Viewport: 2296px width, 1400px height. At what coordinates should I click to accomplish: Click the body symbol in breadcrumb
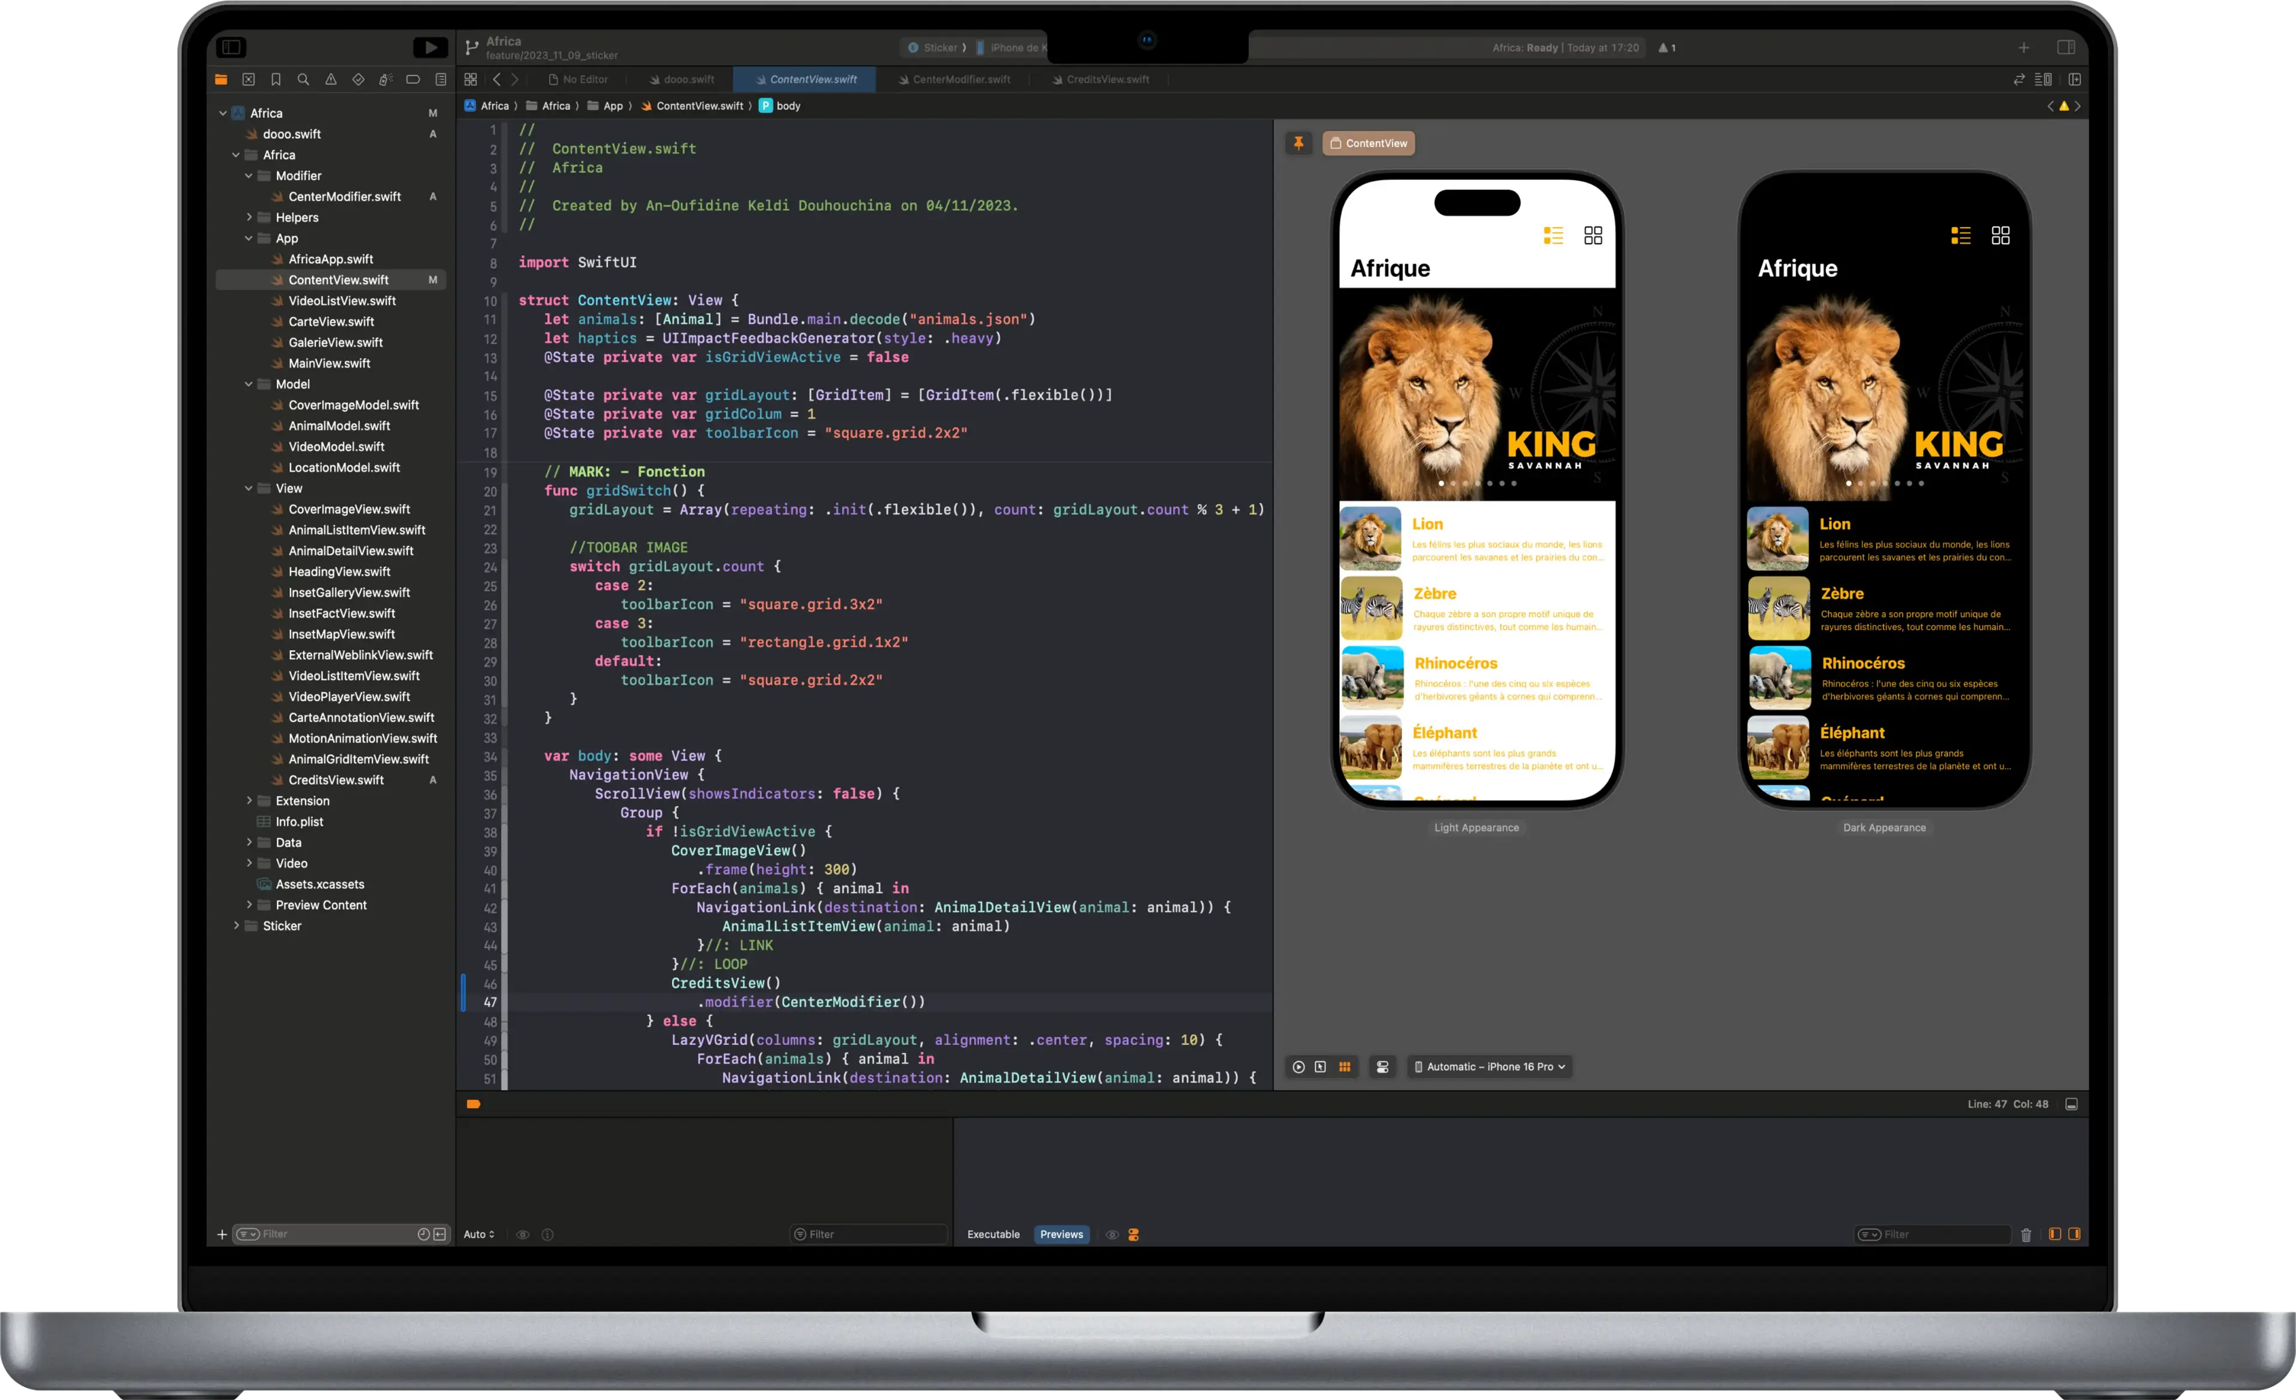click(x=780, y=105)
